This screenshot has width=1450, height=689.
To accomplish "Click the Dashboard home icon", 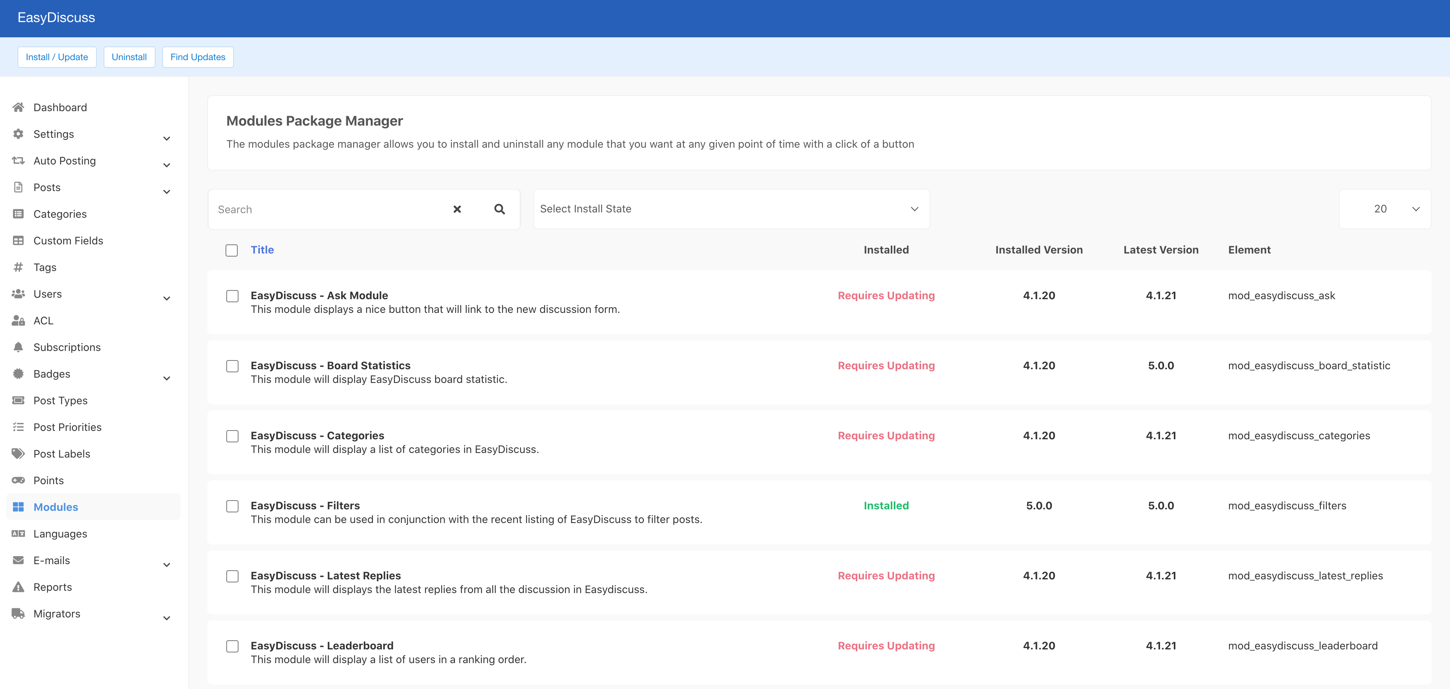I will click(18, 107).
